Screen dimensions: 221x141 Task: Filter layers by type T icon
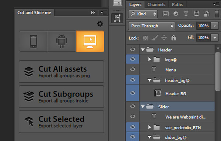point(186,14)
